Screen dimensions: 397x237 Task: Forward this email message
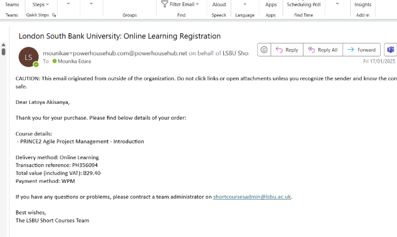[x=361, y=50]
